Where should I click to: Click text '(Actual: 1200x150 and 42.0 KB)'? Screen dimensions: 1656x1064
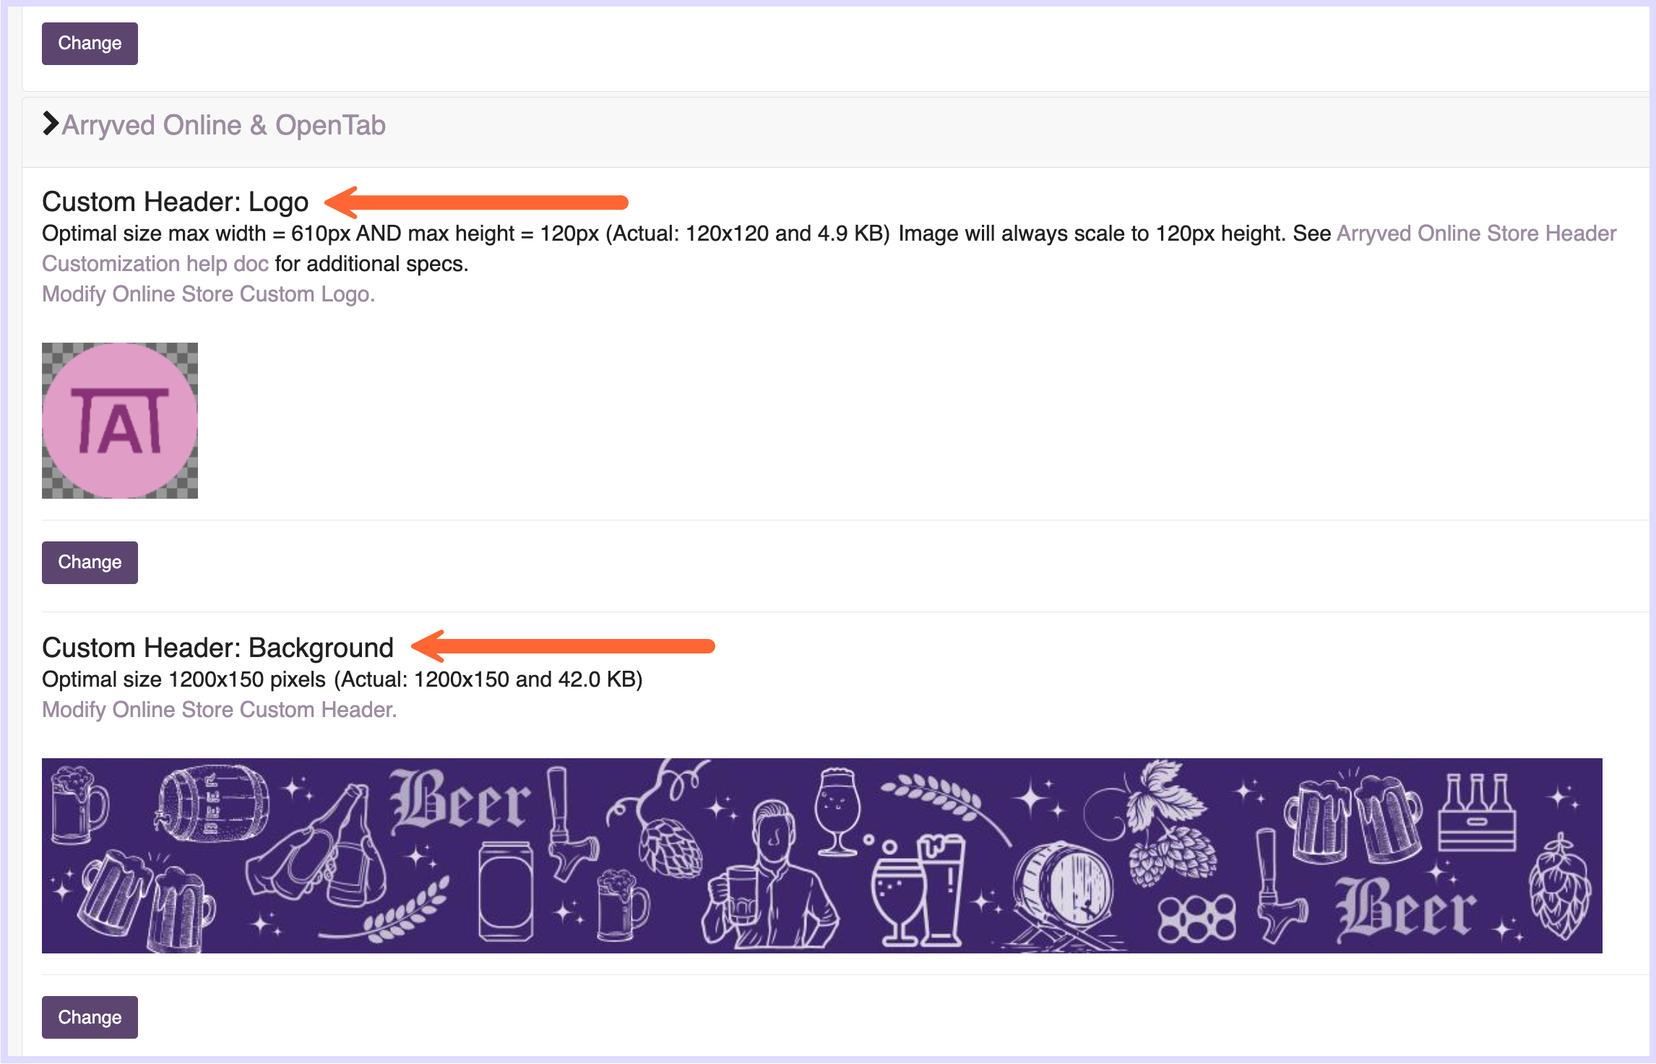pyautogui.click(x=488, y=679)
